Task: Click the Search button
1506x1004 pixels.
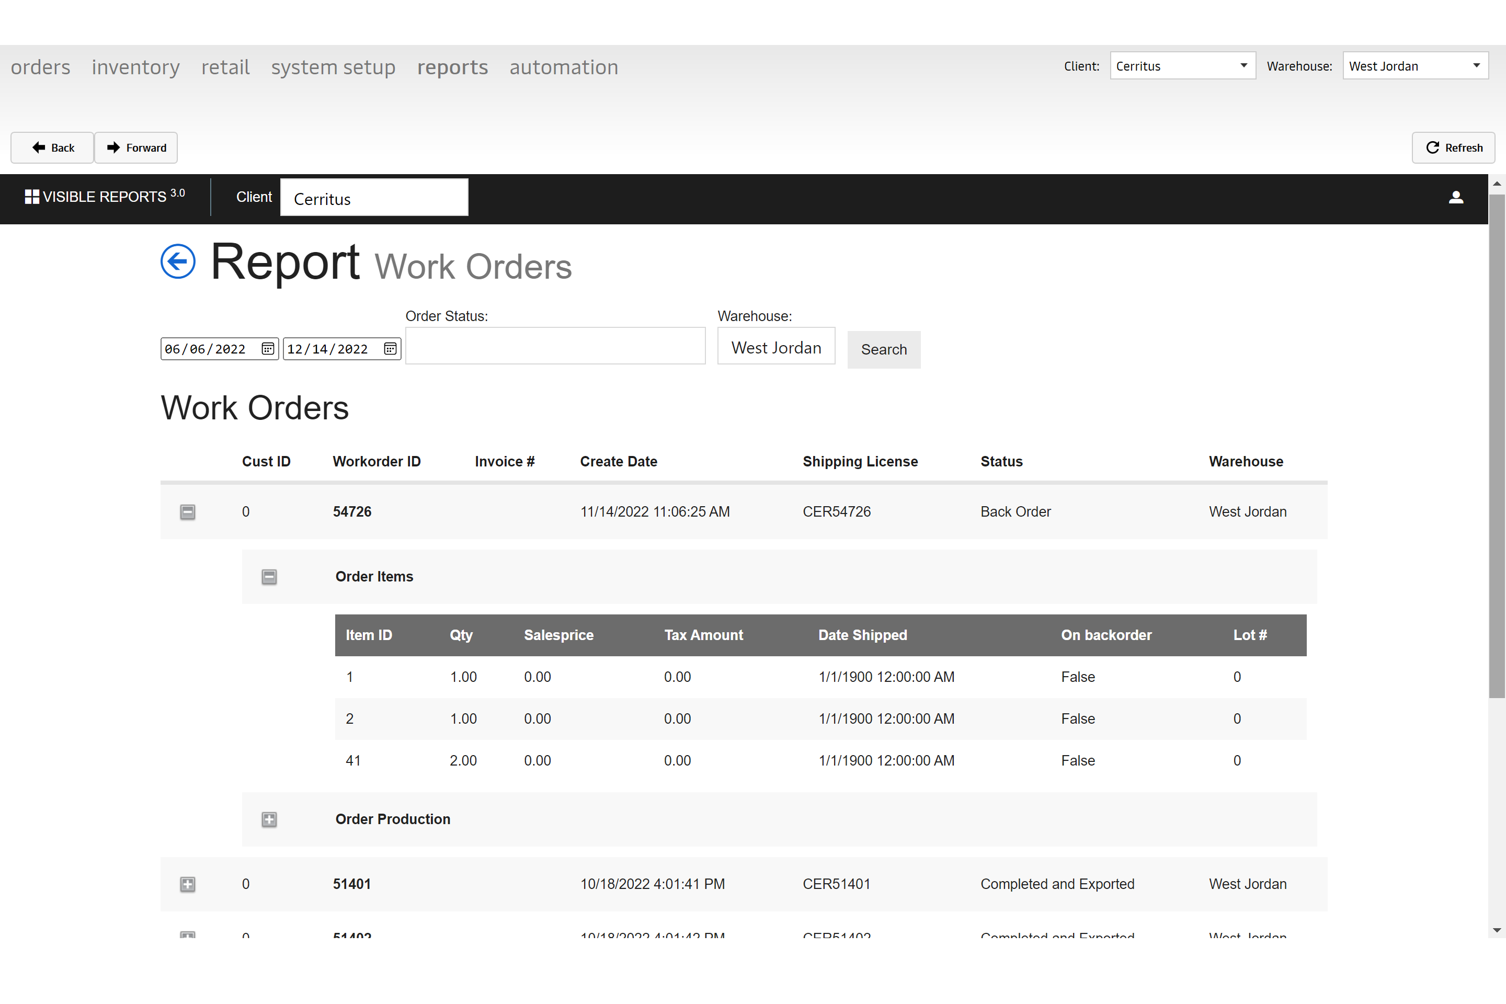Action: pyautogui.click(x=884, y=350)
